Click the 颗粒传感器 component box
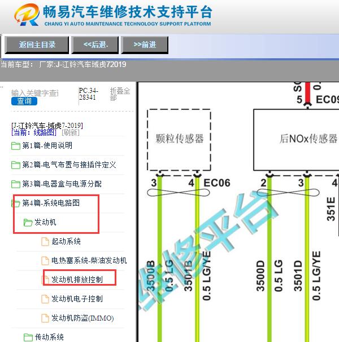The height and width of the screenshot is (342, 339). [179, 140]
